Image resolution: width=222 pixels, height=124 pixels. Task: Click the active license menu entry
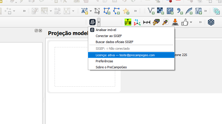(131, 55)
